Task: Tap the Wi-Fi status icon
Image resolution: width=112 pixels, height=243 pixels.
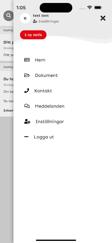Action: [x=90, y=8]
